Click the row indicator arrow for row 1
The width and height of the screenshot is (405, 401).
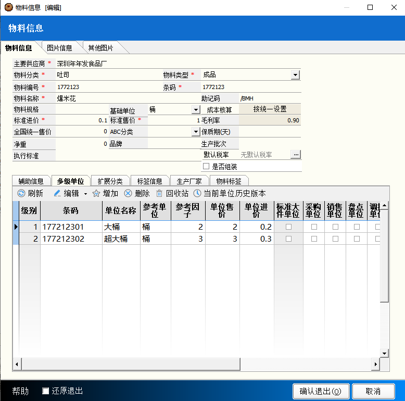tap(16, 227)
